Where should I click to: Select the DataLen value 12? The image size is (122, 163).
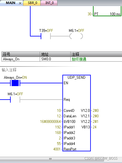pyautogui.click(x=59, y=116)
